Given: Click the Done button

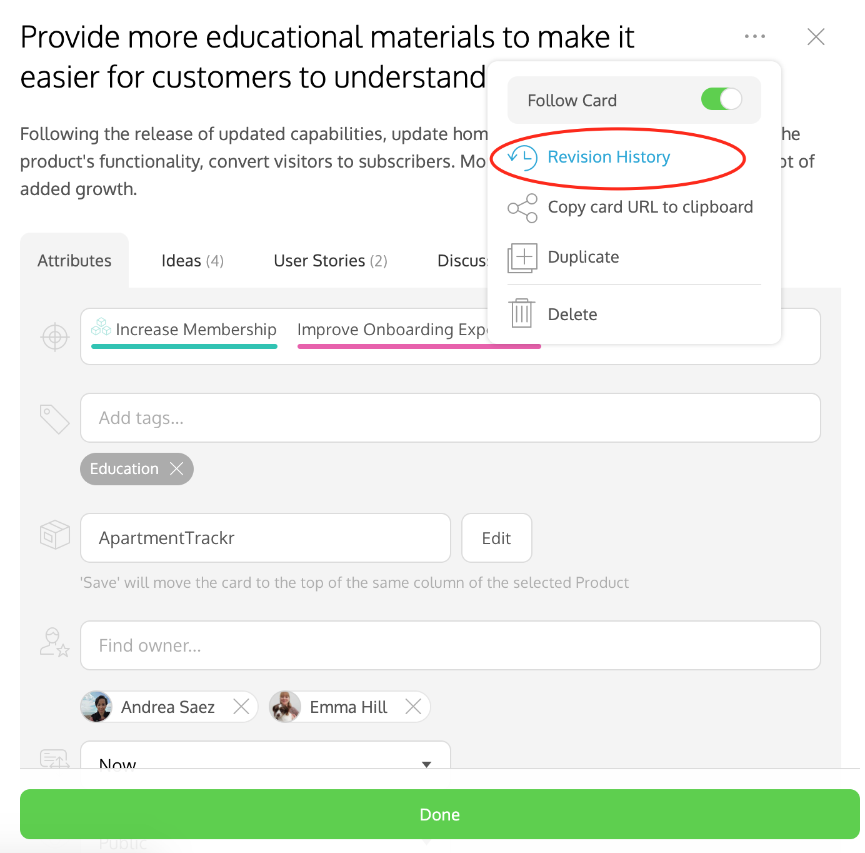Looking at the screenshot, I should coord(439,814).
